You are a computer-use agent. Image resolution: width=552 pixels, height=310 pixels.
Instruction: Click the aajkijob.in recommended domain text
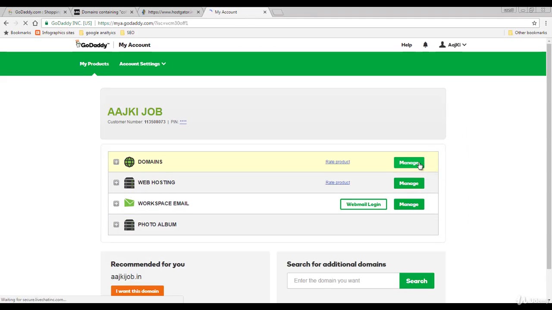(126, 277)
